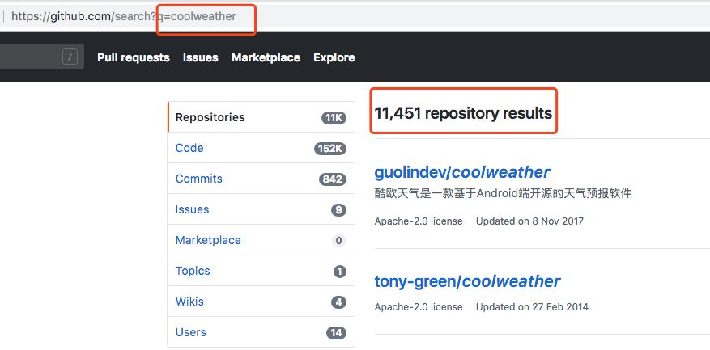Open the tony-green/coolweather repository
Image resolution: width=710 pixels, height=350 pixels.
[x=467, y=281]
